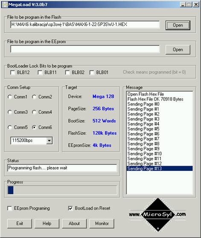Image resolution: width=201 pixels, height=238 pixels.
Task: Check the BLB01 lock bit
Action: tap(92, 72)
